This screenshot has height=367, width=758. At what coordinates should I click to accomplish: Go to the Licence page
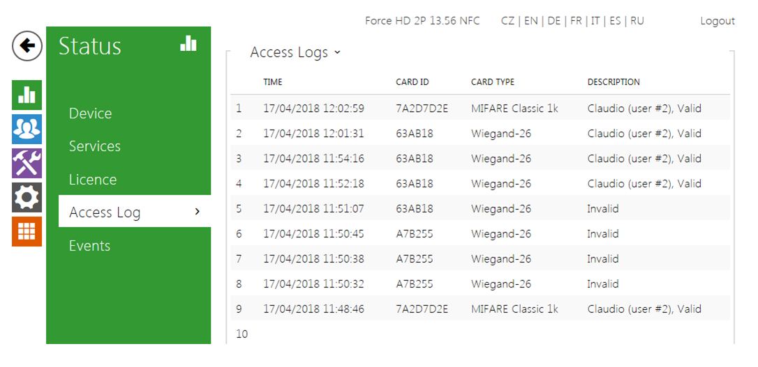point(92,180)
